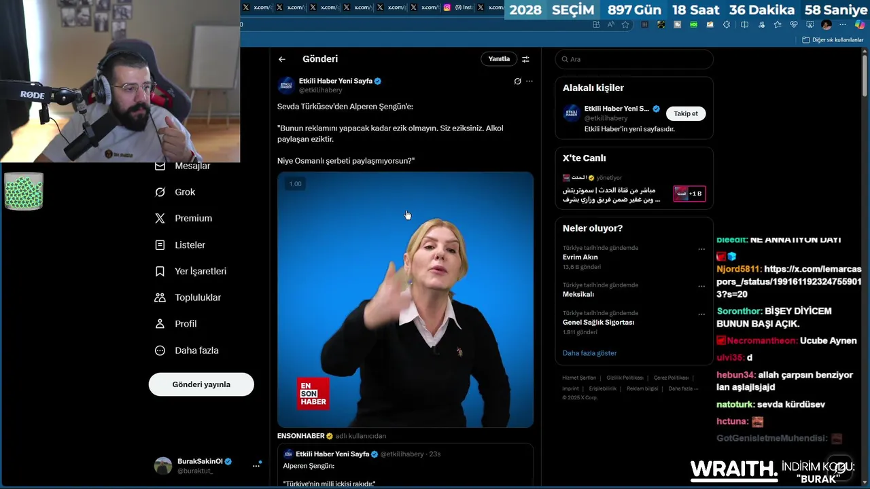This screenshot has height=489, width=870.
Task: Open Grok in the left sidebar
Action: tap(175, 192)
